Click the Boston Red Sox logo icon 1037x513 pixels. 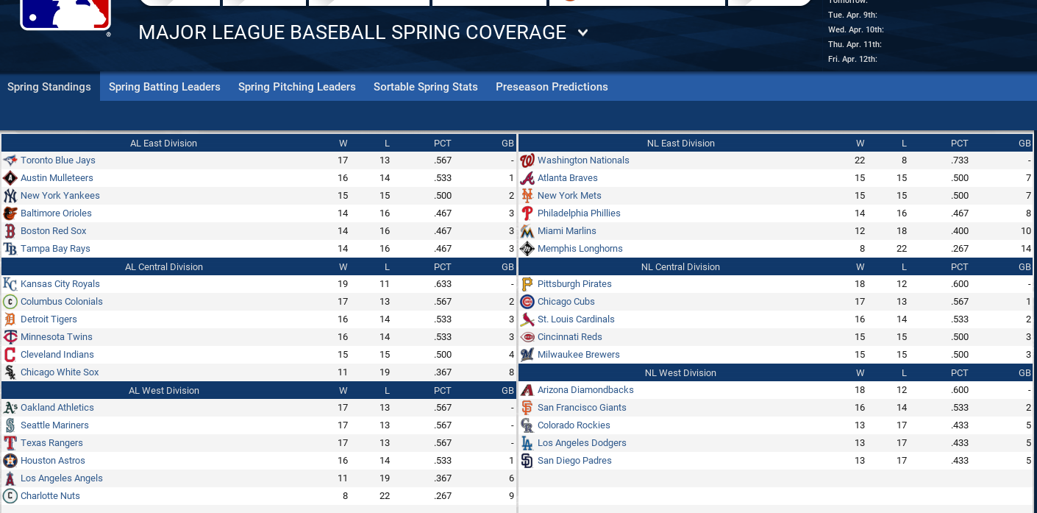10,231
